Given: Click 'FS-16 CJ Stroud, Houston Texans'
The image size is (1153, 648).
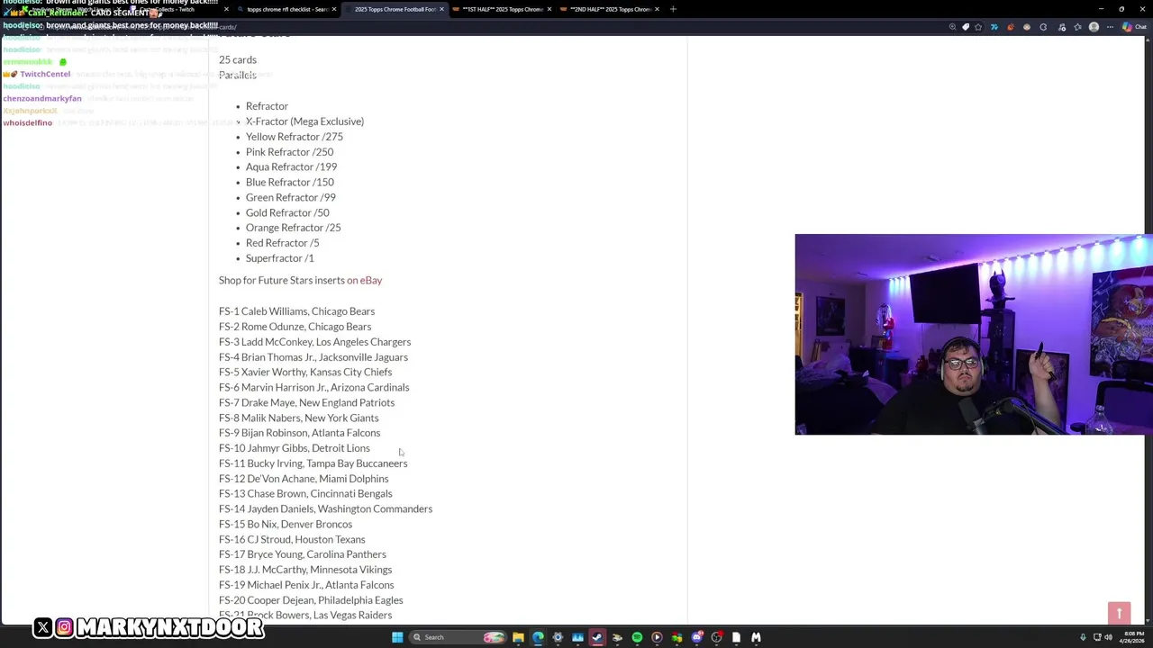Looking at the screenshot, I should pos(292,539).
